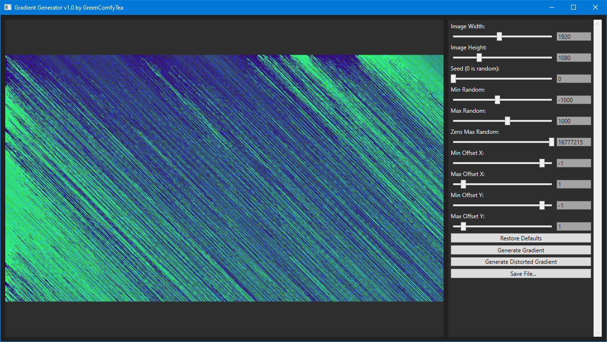Click the 'Zero Max Random:' label
Image resolution: width=607 pixels, height=342 pixels.
coord(475,132)
